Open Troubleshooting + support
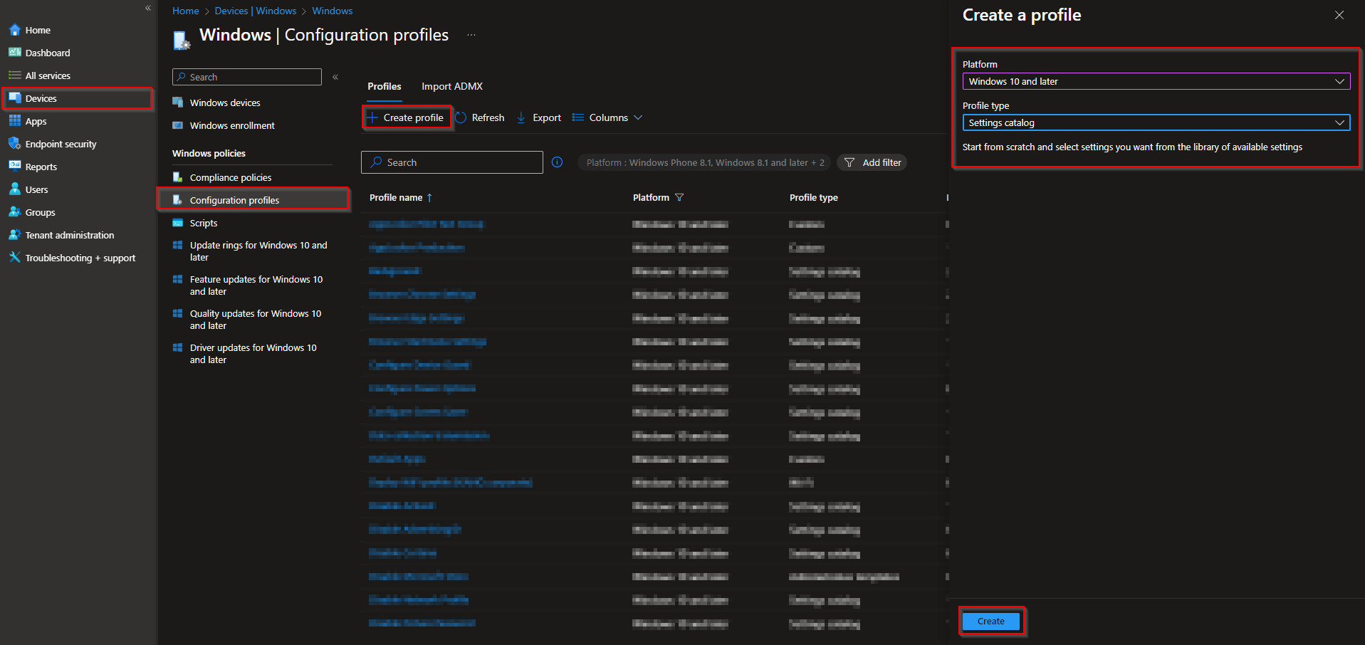The width and height of the screenshot is (1365, 645). [x=80, y=257]
